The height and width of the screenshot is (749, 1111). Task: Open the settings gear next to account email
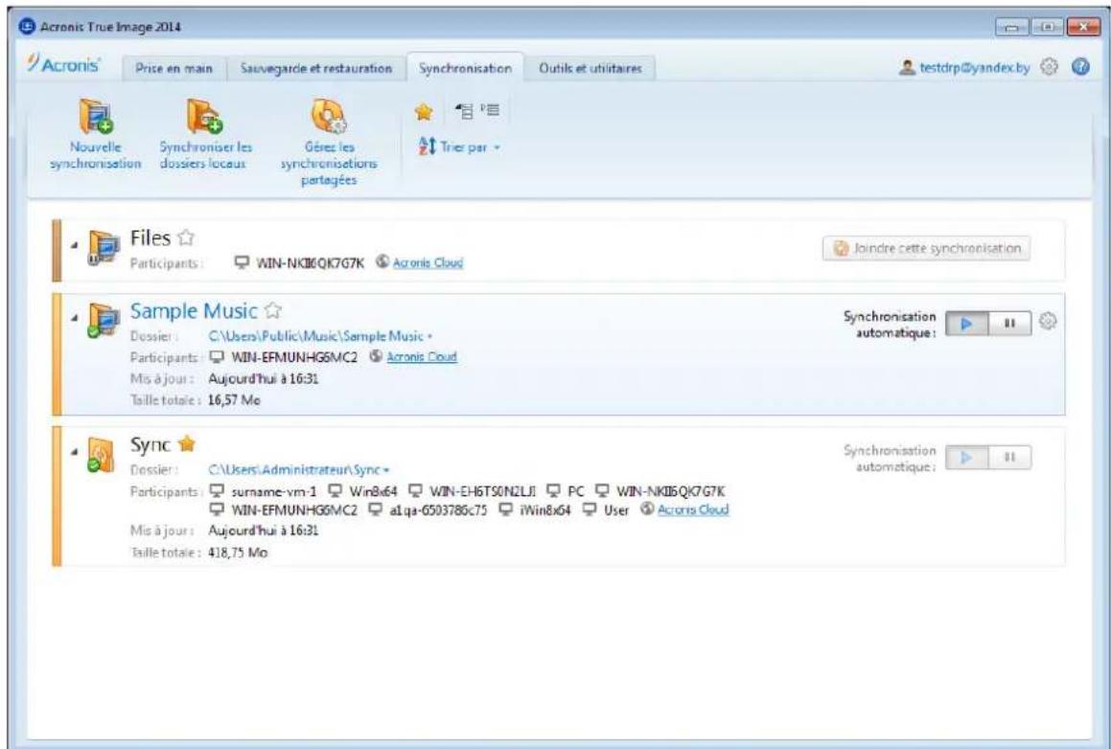pyautogui.click(x=1049, y=67)
